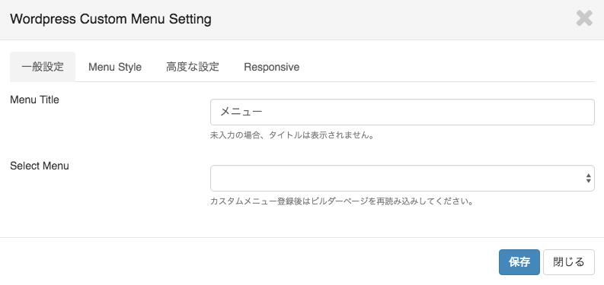Click the カスタムメニュー登録後 hint below Select Menu

(341, 201)
